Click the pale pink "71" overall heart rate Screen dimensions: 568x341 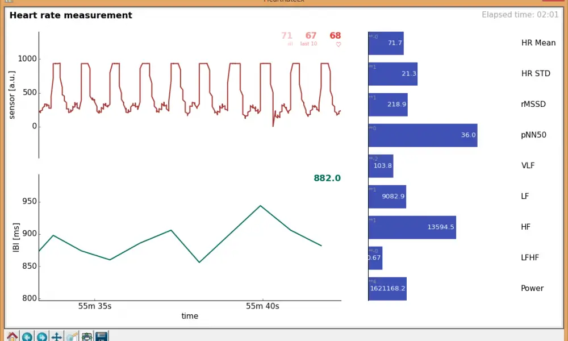coord(286,35)
